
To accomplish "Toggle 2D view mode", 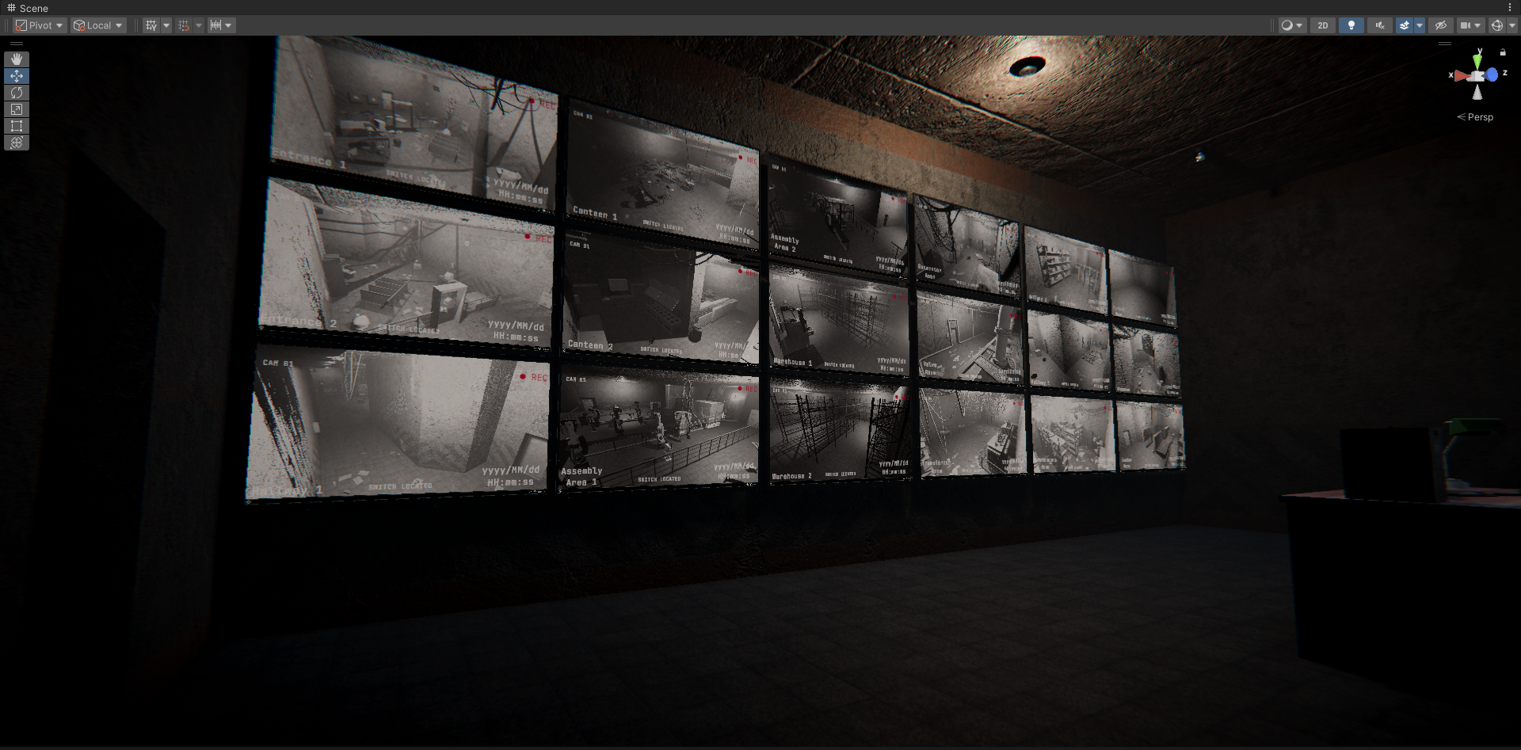I will coord(1323,25).
